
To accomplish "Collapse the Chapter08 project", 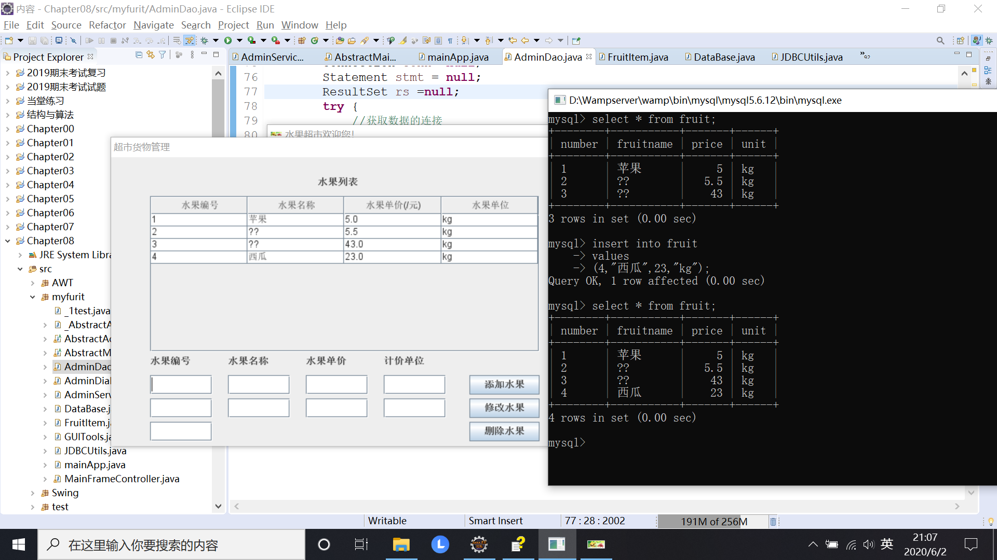I will (x=8, y=241).
